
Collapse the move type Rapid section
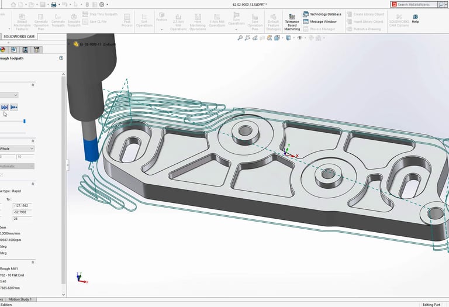33,184
